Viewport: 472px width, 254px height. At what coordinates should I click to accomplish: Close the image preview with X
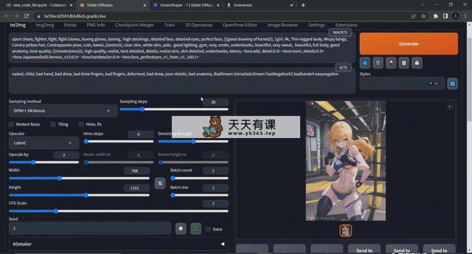click(449, 107)
